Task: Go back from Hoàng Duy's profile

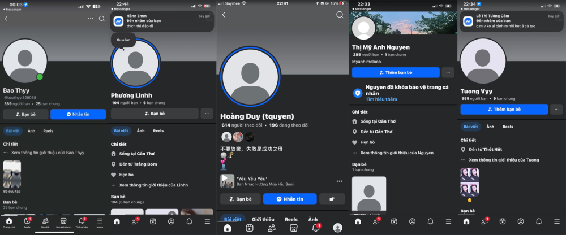Action: click(224, 15)
